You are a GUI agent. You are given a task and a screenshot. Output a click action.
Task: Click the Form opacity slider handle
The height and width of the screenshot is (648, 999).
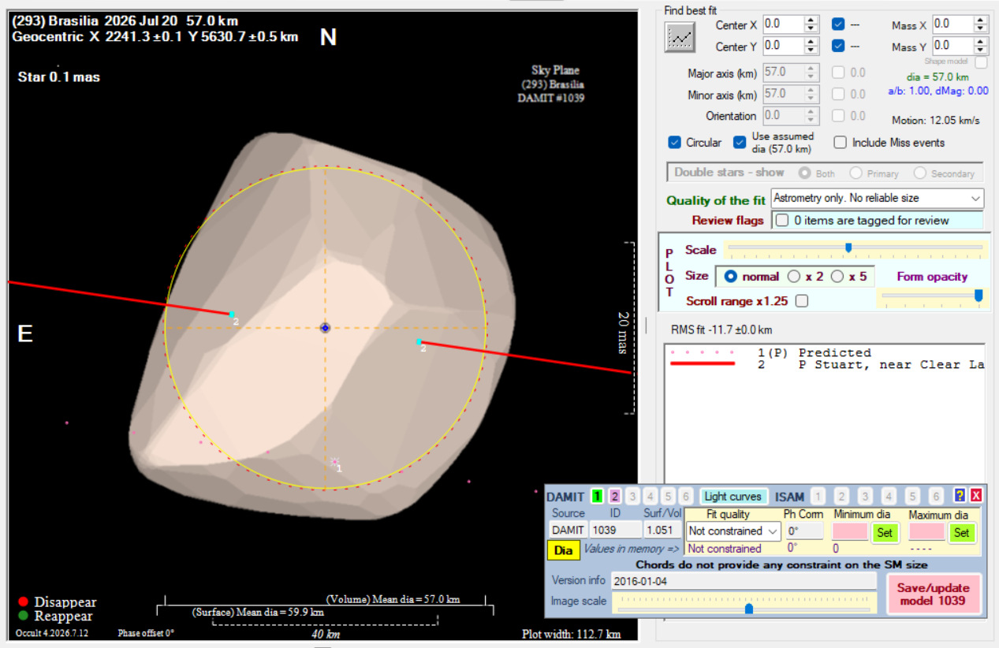tap(978, 295)
